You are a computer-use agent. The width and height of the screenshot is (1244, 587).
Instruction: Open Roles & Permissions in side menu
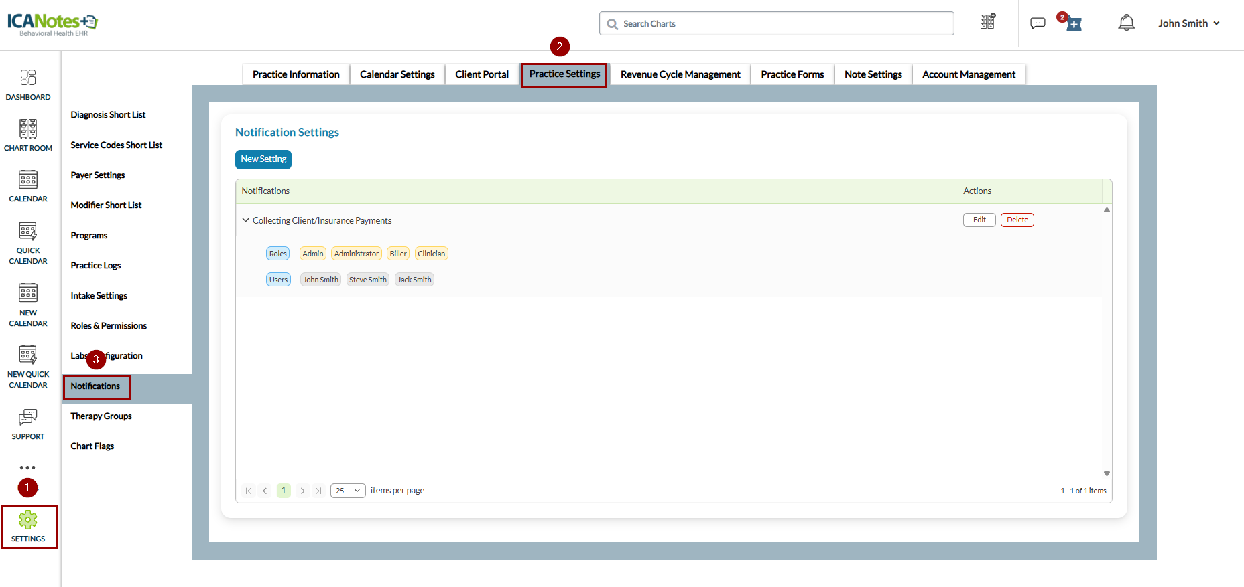click(109, 326)
